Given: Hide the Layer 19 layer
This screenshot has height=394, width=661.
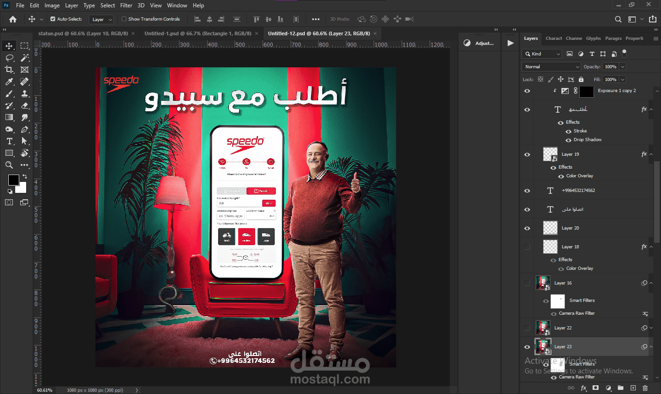Looking at the screenshot, I should point(527,154).
